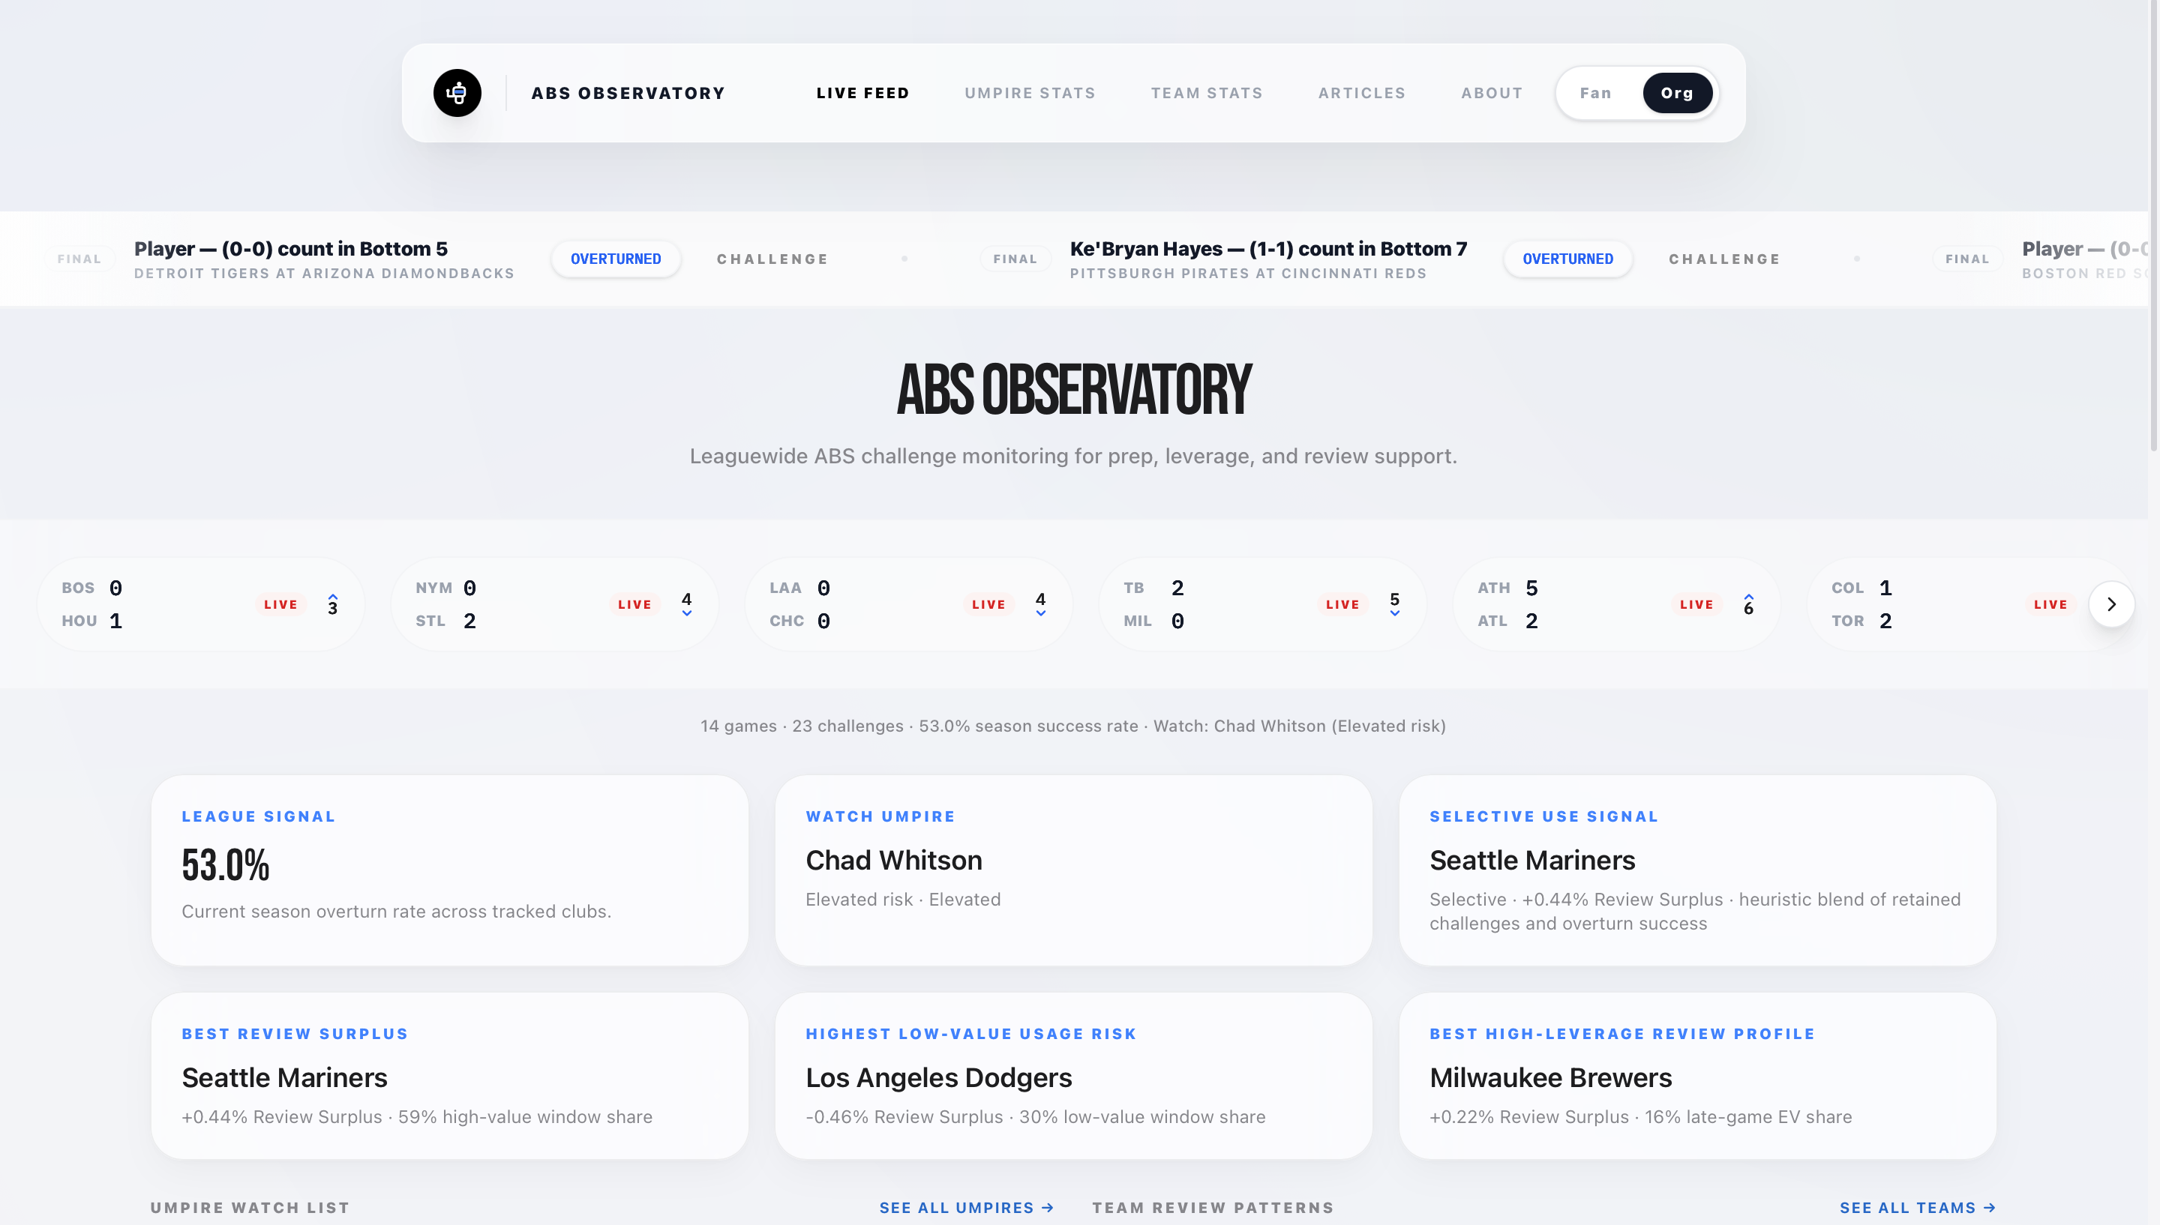
Task: Click the right chevron to scroll the scoreboard ticker
Action: (2111, 604)
